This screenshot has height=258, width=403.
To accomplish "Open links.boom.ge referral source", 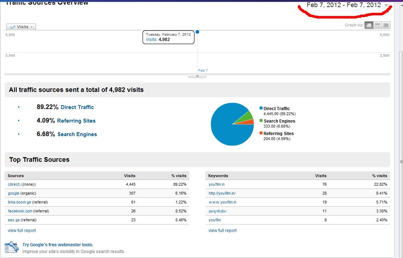I will tap(20, 202).
